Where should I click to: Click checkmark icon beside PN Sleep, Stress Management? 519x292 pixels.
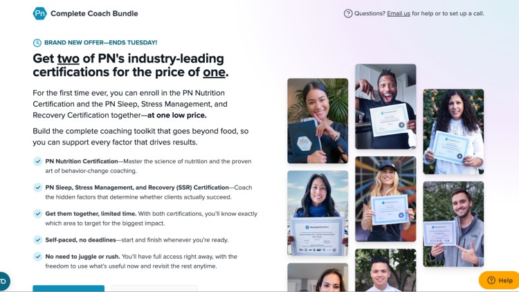tap(38, 188)
